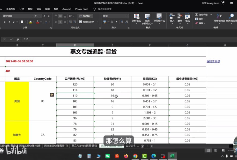Click the 合并后居中 merge and center button

(x=88, y=22)
